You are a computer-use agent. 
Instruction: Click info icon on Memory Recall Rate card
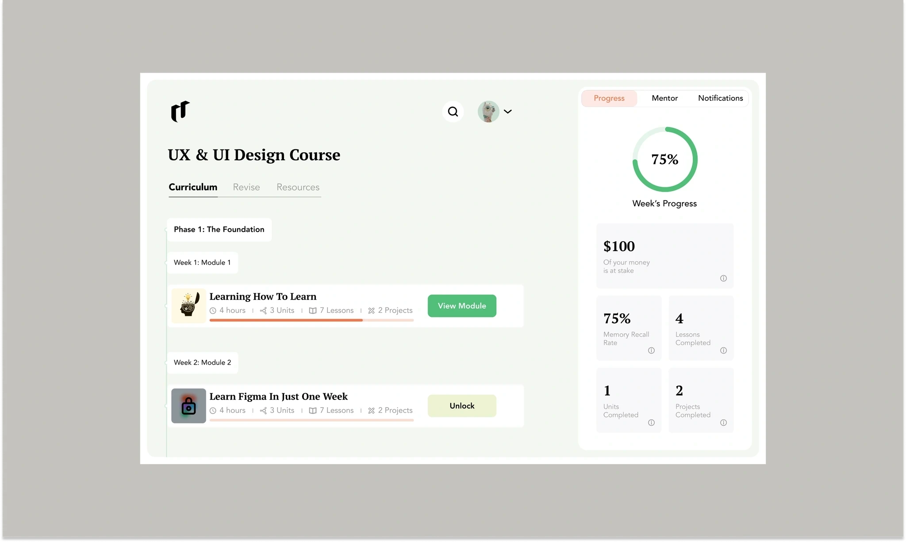coord(651,350)
